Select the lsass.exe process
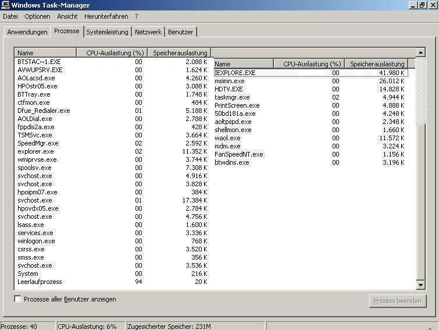This screenshot has width=439, height=330. (112, 225)
